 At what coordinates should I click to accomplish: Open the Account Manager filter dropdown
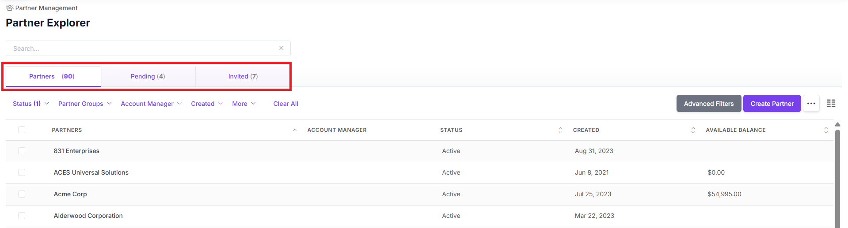(151, 104)
